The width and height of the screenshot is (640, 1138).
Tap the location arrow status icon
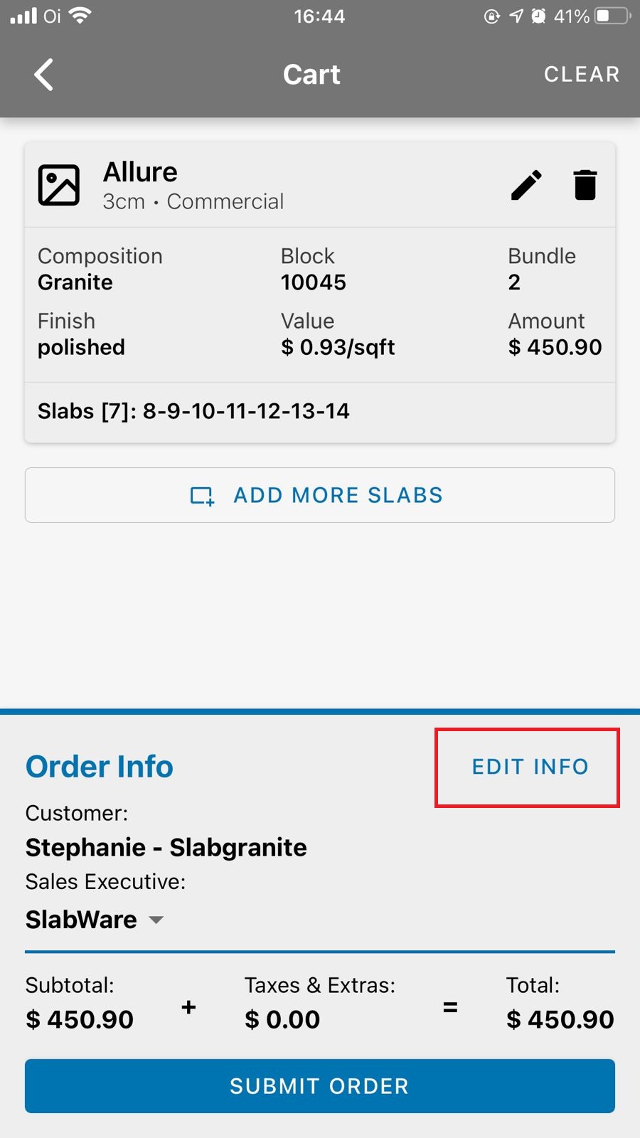tap(516, 16)
